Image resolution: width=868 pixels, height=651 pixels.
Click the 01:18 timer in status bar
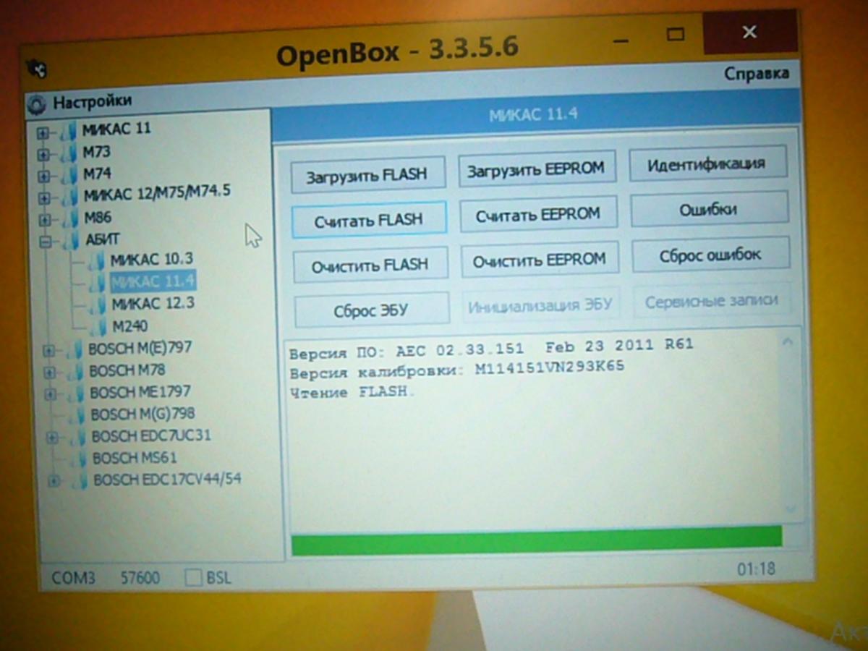tap(756, 569)
